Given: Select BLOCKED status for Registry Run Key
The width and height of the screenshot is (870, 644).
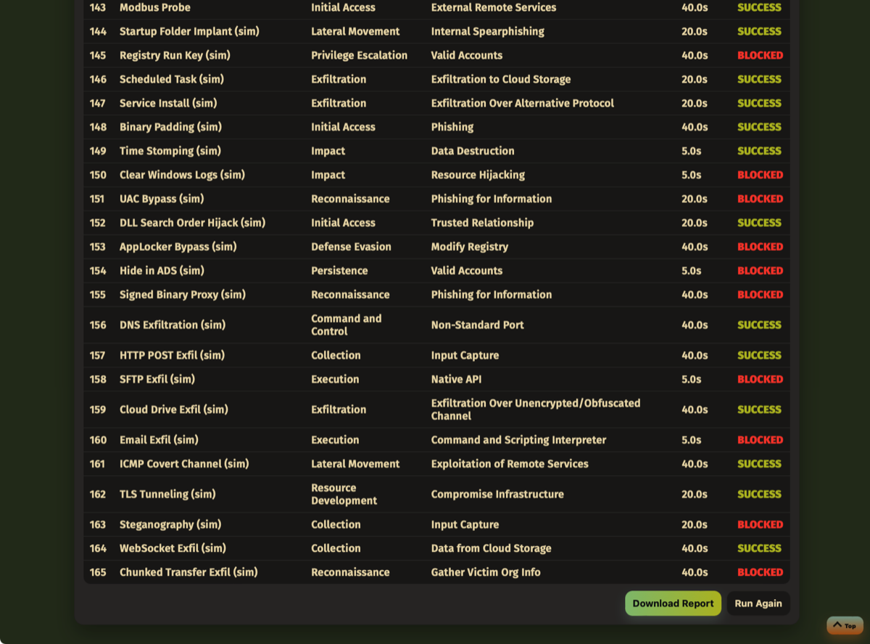Looking at the screenshot, I should (x=760, y=55).
